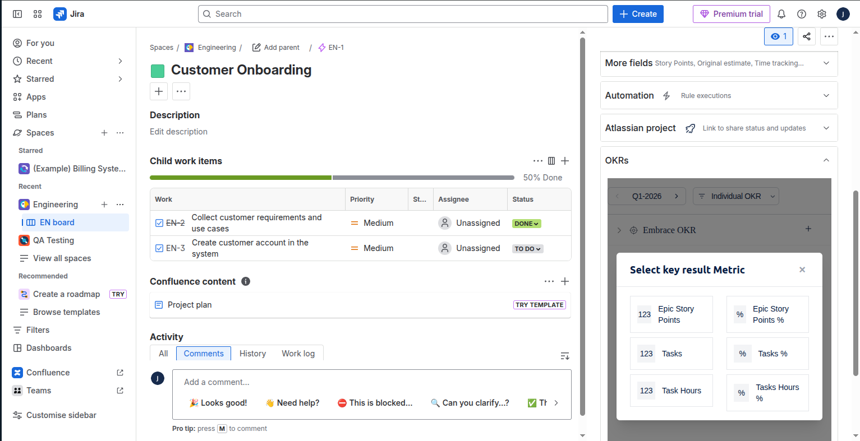
Task: Click Add parent in breadcrumb
Action: tap(275, 48)
